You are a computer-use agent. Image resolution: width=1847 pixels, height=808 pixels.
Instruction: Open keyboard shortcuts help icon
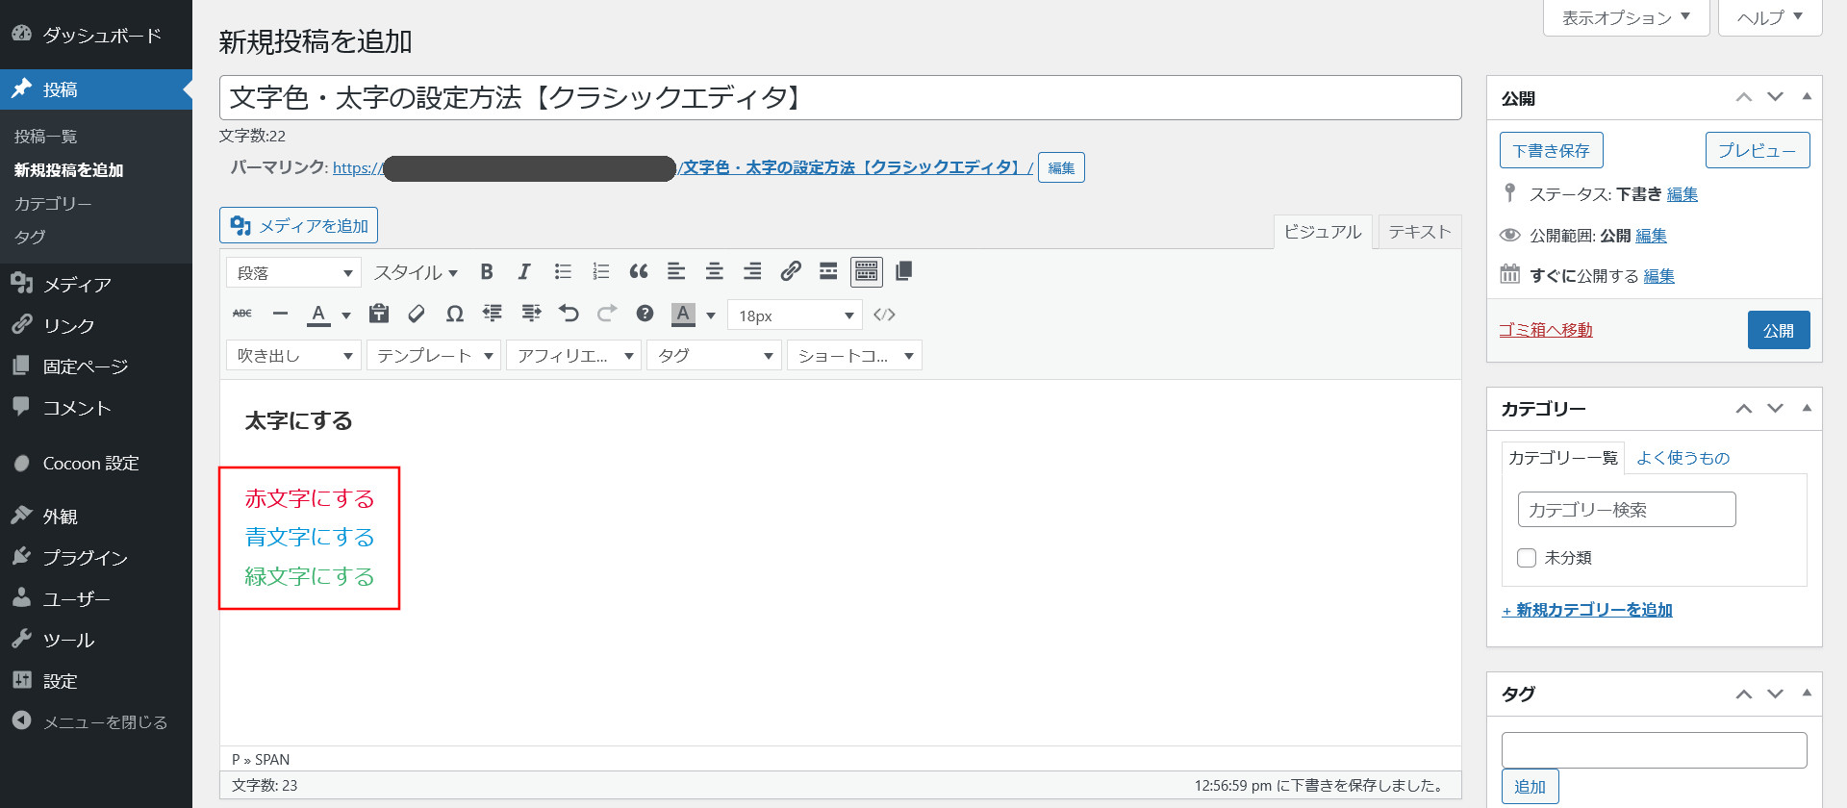coord(645,314)
